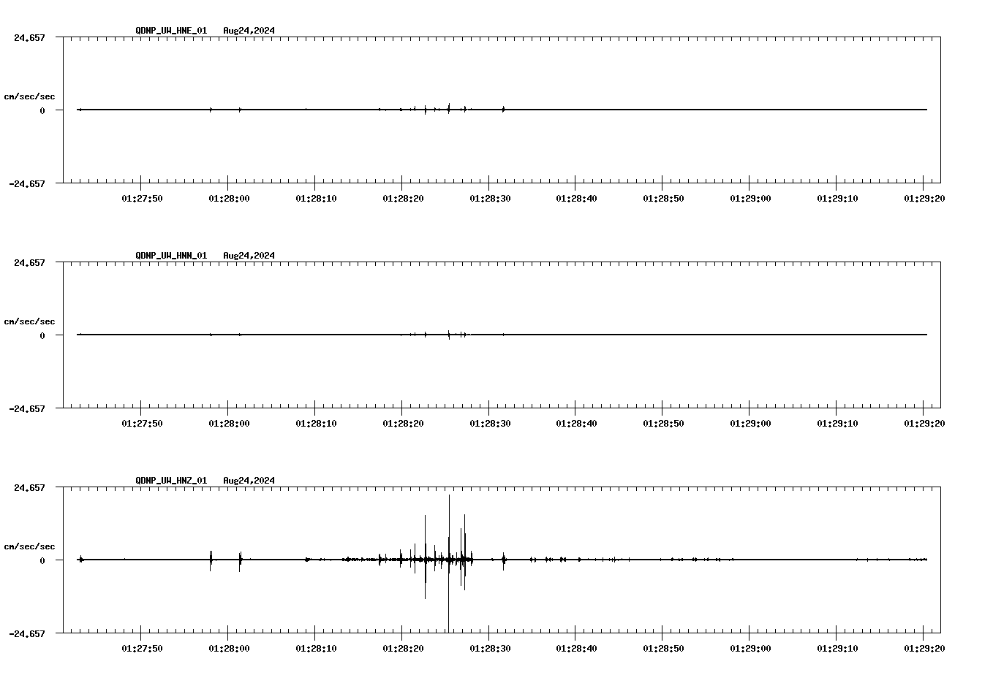This screenshot has width=993, height=675.
Task: Click the 01:29:20 tick label on HNE plot
Action: click(924, 199)
